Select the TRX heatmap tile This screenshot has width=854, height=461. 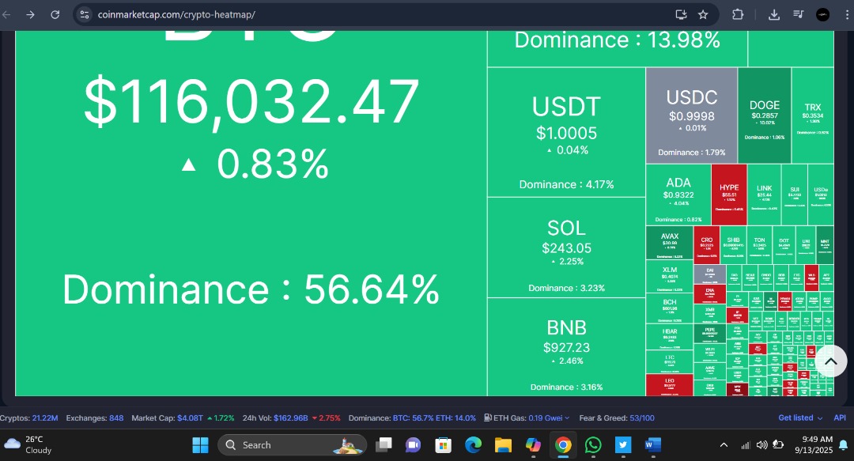813,115
